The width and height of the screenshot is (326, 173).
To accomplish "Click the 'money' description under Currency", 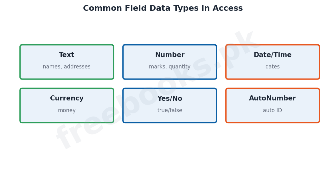I will [67, 110].
